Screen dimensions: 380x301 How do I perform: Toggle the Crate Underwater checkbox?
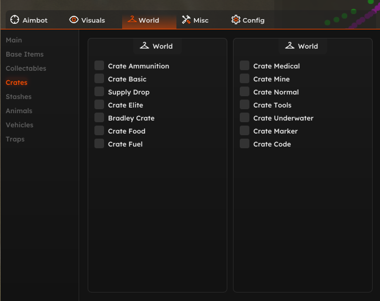tap(244, 118)
